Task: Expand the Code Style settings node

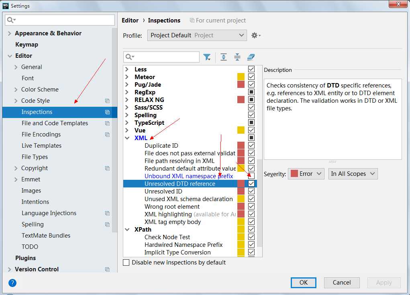Action: click(16, 101)
